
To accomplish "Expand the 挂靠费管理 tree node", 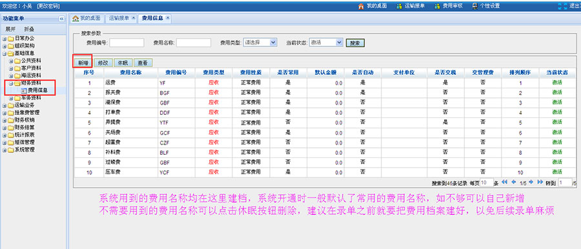I will click(5, 113).
